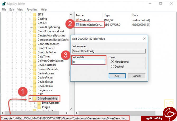Screen dimensions: 177x121
Task: Expand the CloudExperienceHost tree node
Action: [x=30, y=32]
